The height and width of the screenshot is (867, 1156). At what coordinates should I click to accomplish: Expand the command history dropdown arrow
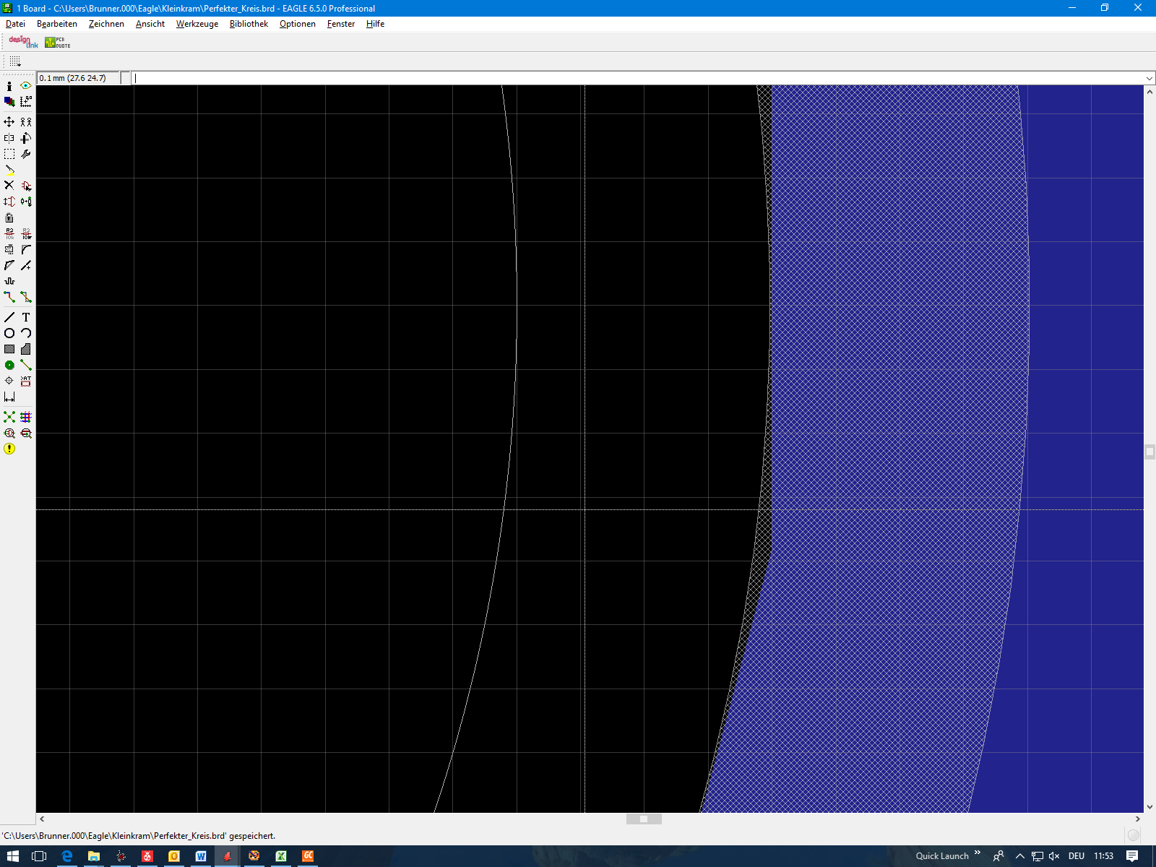pyautogui.click(x=1149, y=78)
